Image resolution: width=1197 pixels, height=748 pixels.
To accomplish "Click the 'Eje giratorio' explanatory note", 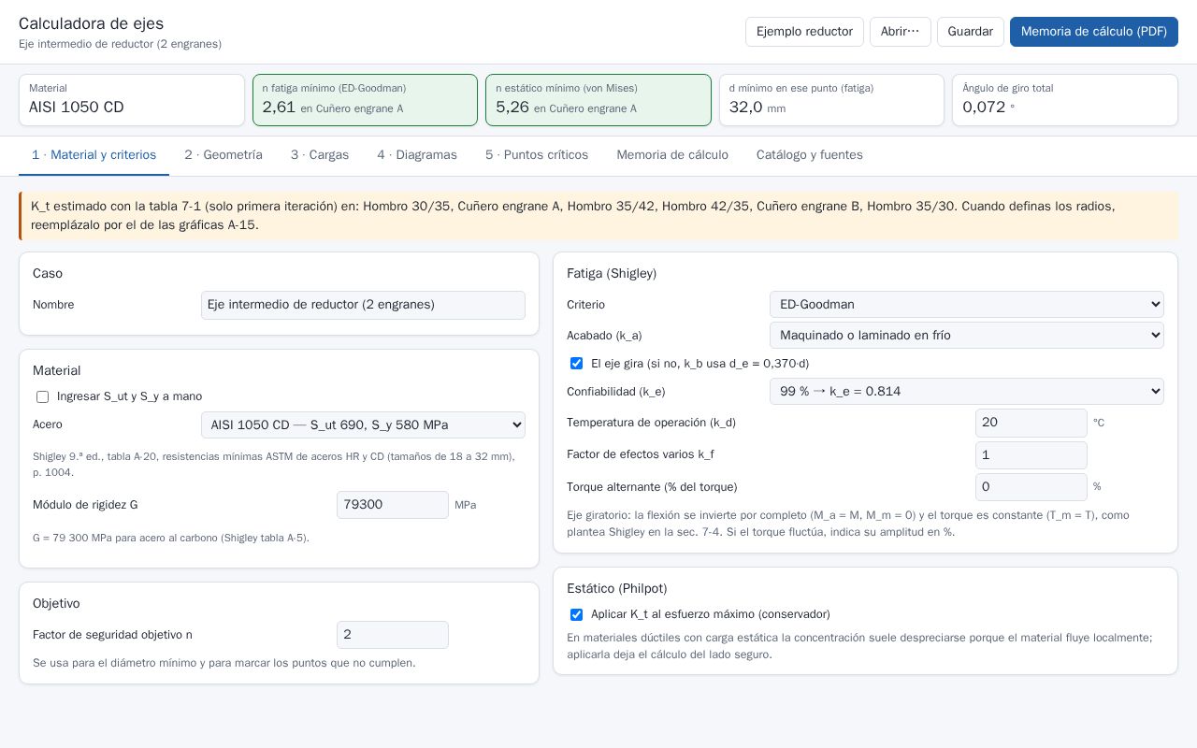I will point(848,524).
